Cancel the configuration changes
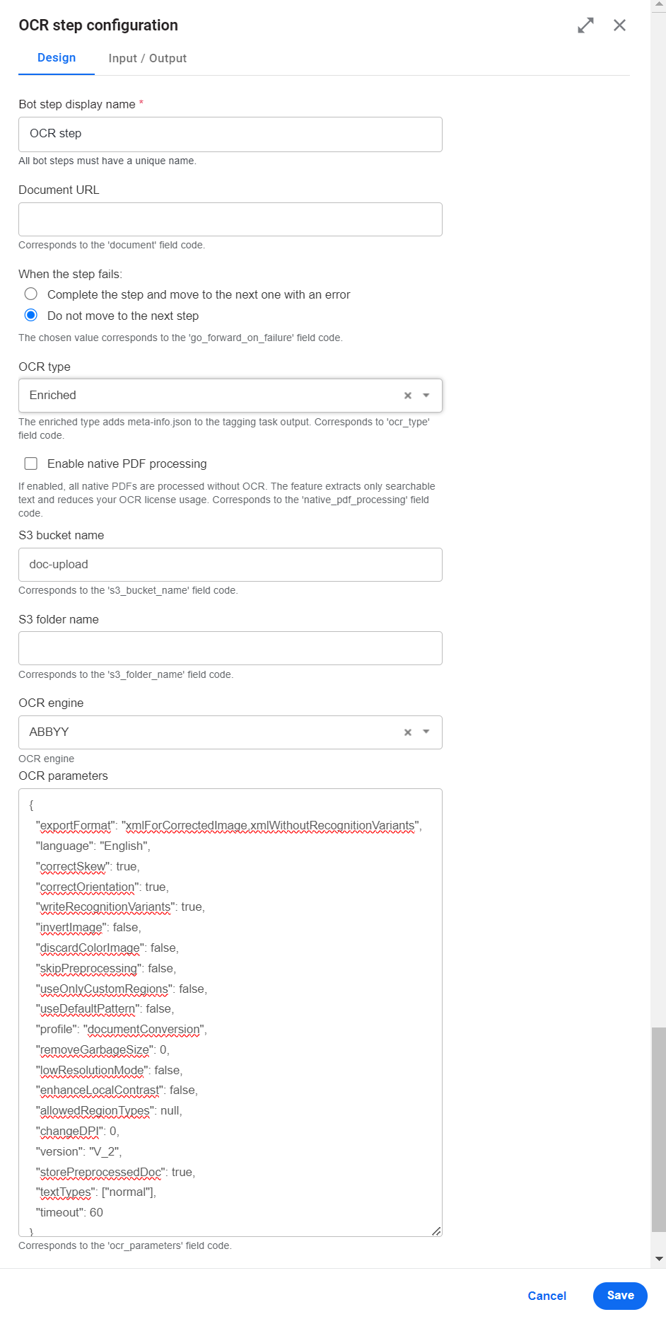 pyautogui.click(x=547, y=1296)
